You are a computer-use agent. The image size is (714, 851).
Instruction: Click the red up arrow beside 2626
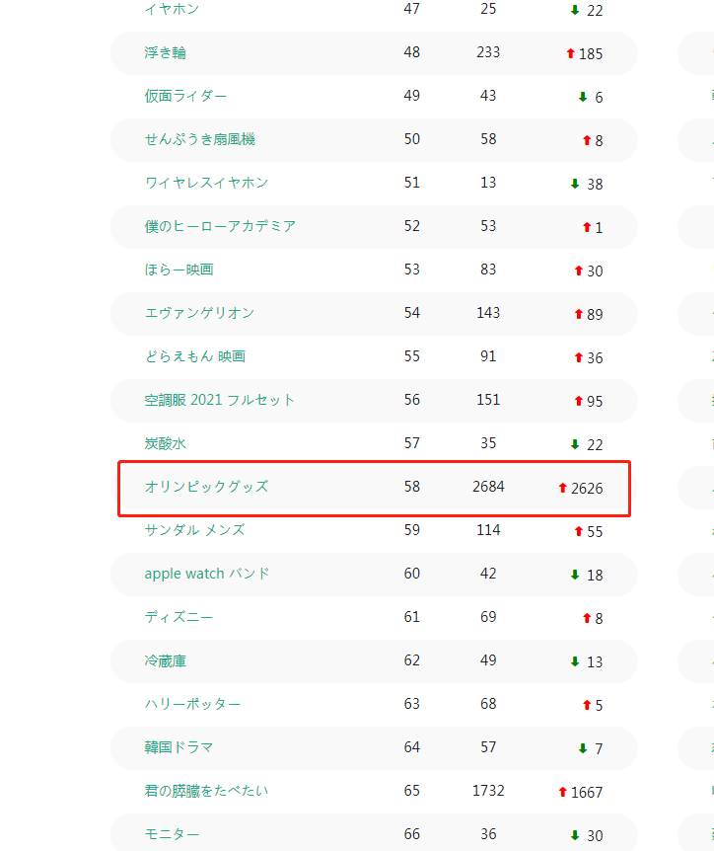562,488
